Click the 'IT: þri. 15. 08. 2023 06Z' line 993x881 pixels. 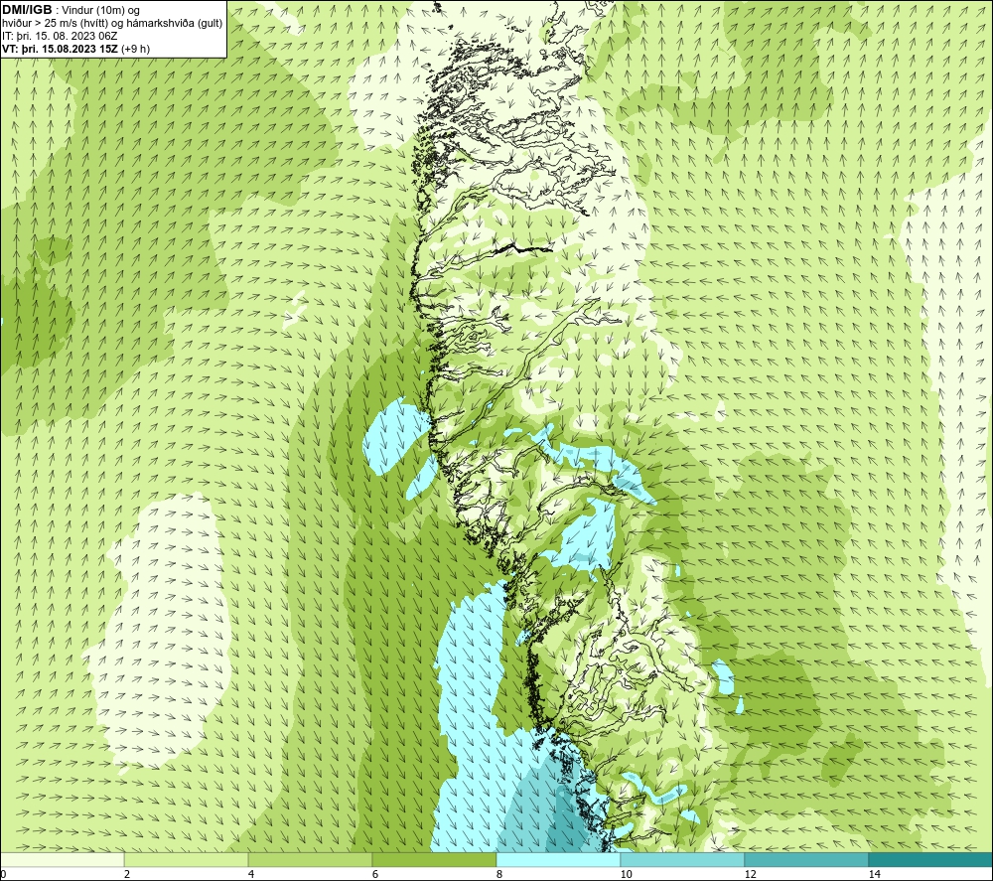click(x=60, y=36)
